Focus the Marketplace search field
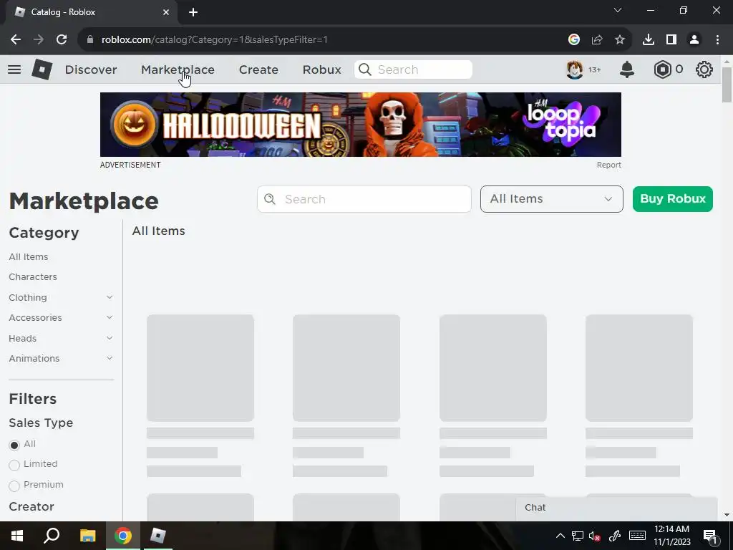Image resolution: width=733 pixels, height=550 pixels. tap(364, 199)
